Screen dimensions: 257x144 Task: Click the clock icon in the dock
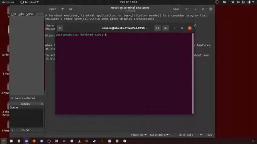[x=49, y=141]
